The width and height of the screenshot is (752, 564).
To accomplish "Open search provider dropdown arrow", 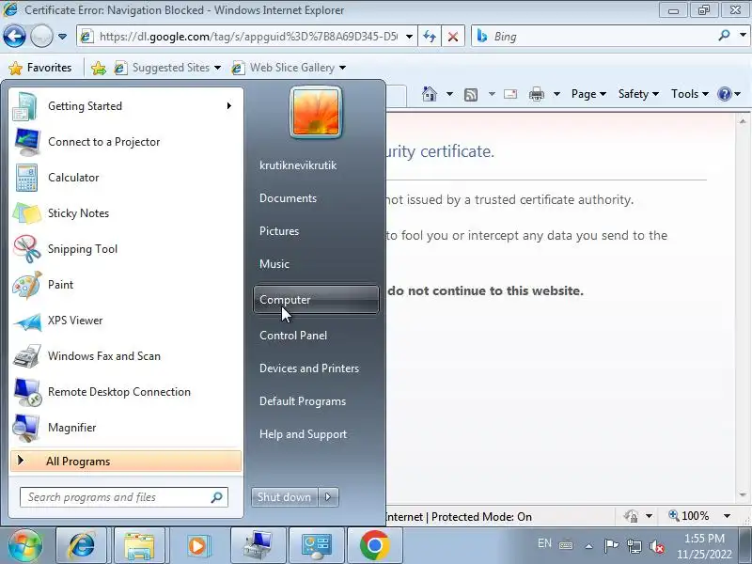I will (x=743, y=36).
